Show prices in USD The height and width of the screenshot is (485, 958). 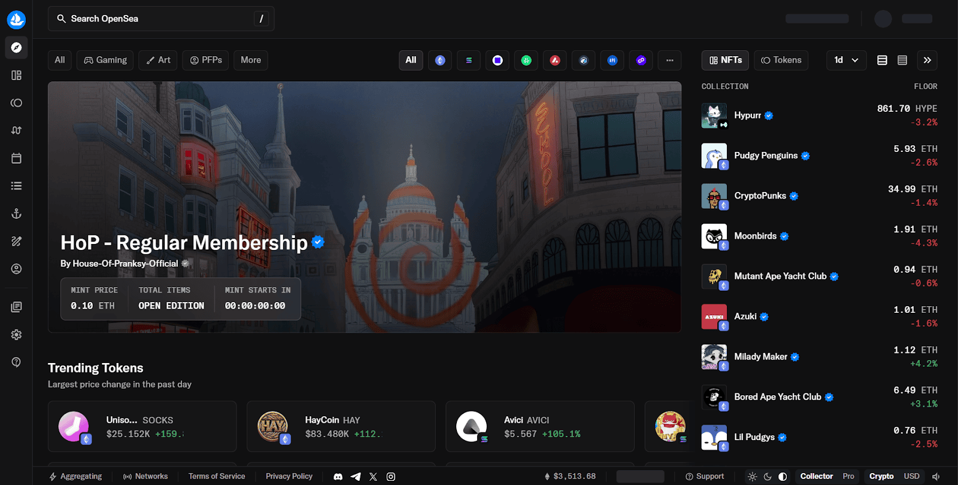click(911, 477)
